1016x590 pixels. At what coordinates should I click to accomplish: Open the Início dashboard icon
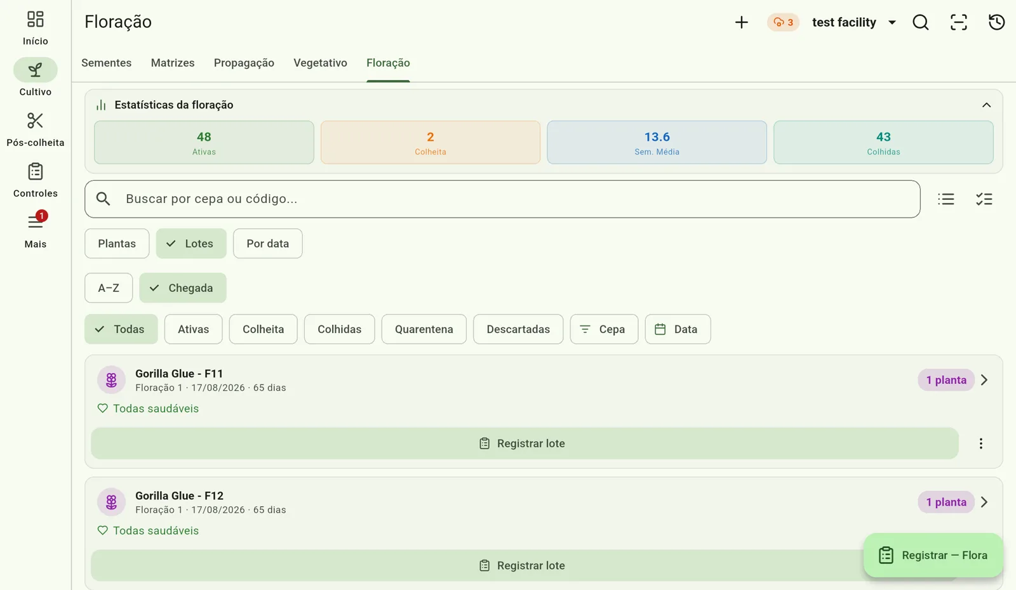click(36, 20)
